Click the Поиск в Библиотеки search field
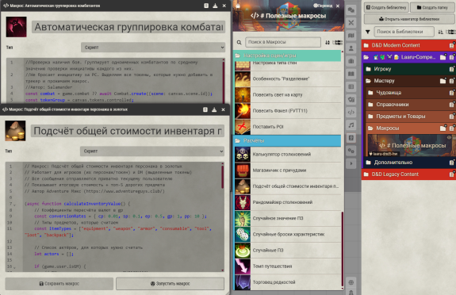This screenshot has width=456, height=295. click(x=404, y=32)
